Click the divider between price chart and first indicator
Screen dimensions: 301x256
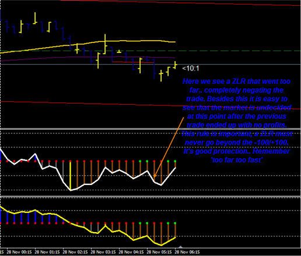[150, 129]
